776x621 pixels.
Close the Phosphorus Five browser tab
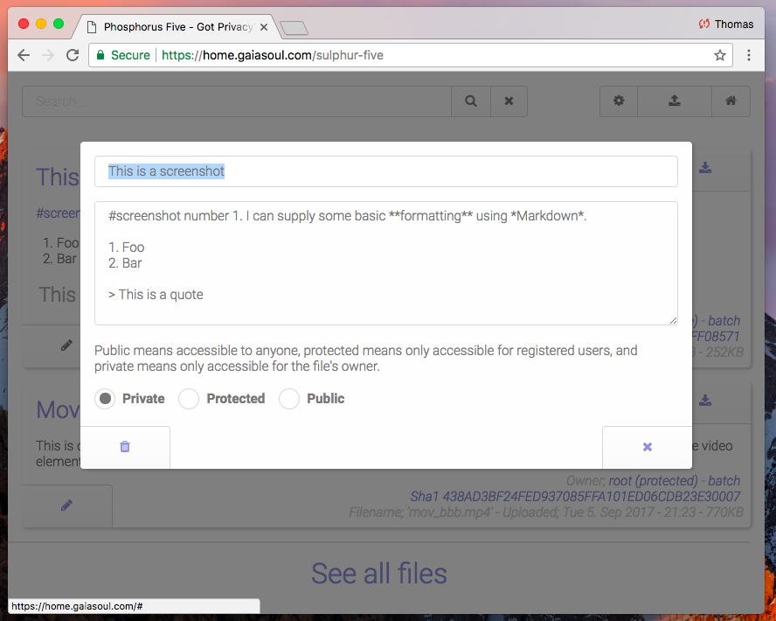click(264, 27)
